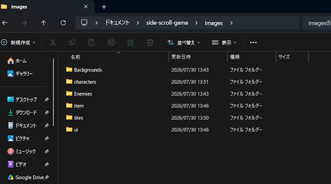This screenshot has width=331, height=184.
Task: Open ダウンロード in the sidebar
Action: pyautogui.click(x=22, y=112)
